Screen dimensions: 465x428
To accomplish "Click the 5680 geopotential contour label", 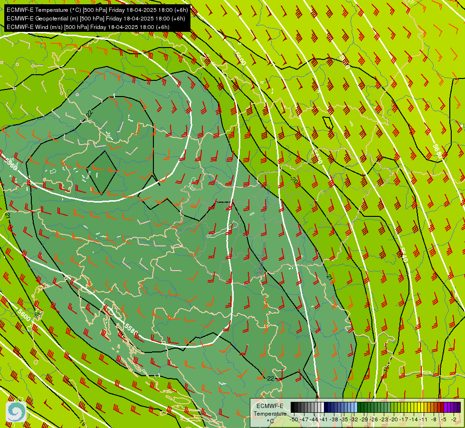I will 437,152.
